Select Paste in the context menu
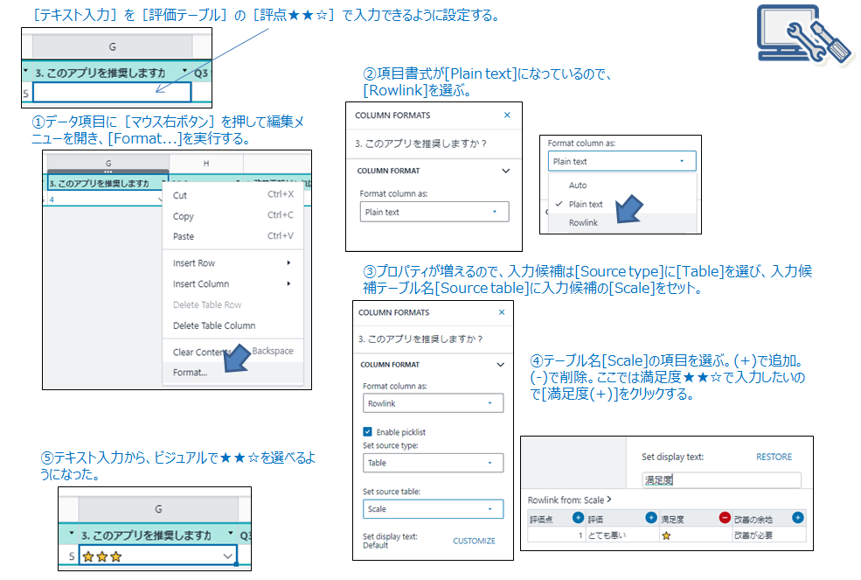This screenshot has width=861, height=580. click(233, 236)
